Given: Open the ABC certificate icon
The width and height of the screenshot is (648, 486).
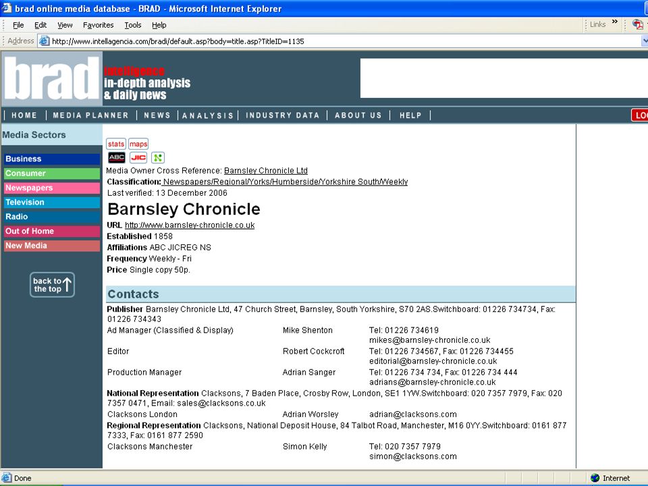Looking at the screenshot, I should pyautogui.click(x=117, y=157).
